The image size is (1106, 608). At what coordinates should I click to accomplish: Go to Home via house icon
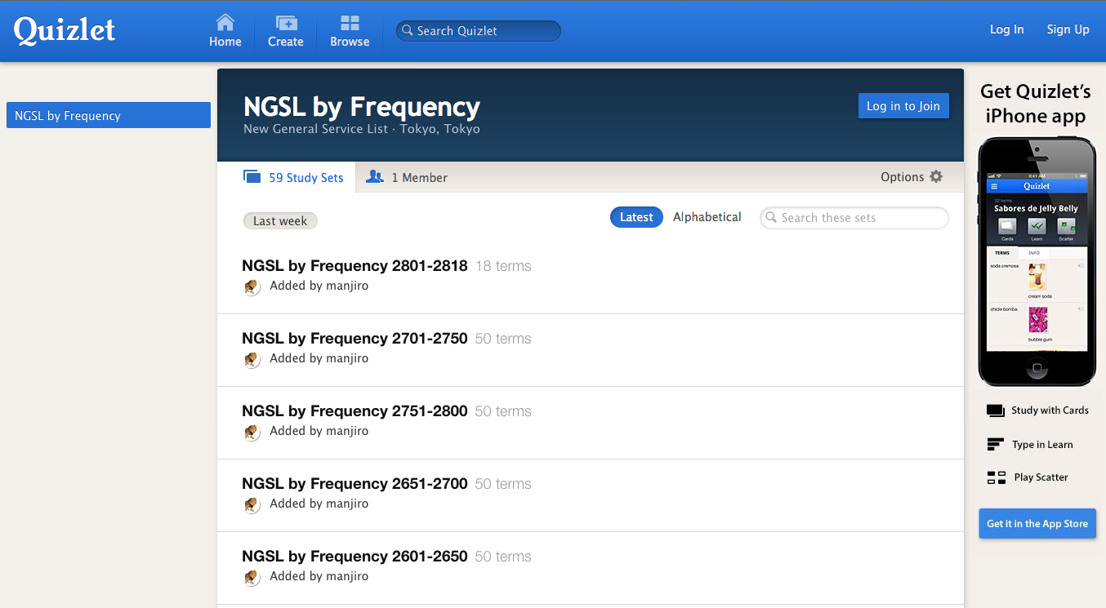225,22
